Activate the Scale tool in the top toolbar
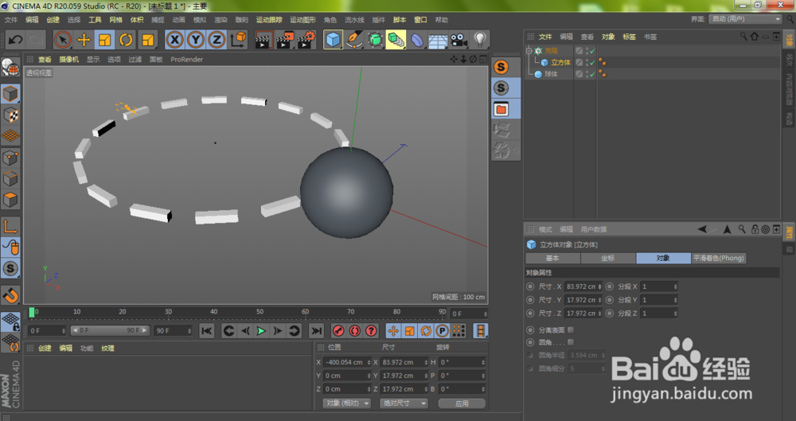Viewport: 796px width, 421px height. pyautogui.click(x=104, y=40)
